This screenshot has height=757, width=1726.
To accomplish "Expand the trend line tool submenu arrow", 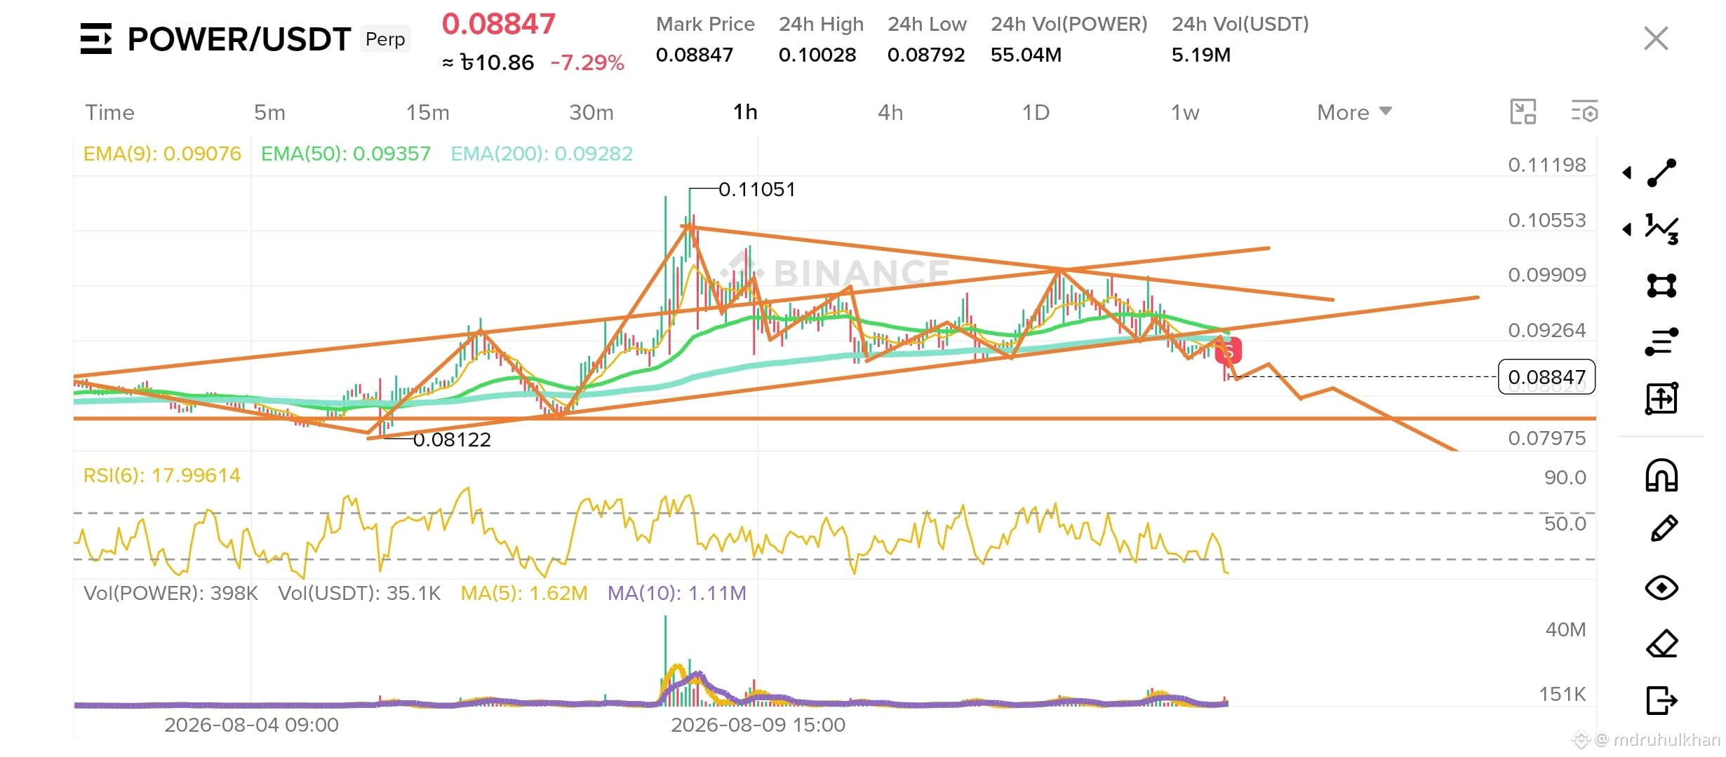I will click(1627, 173).
